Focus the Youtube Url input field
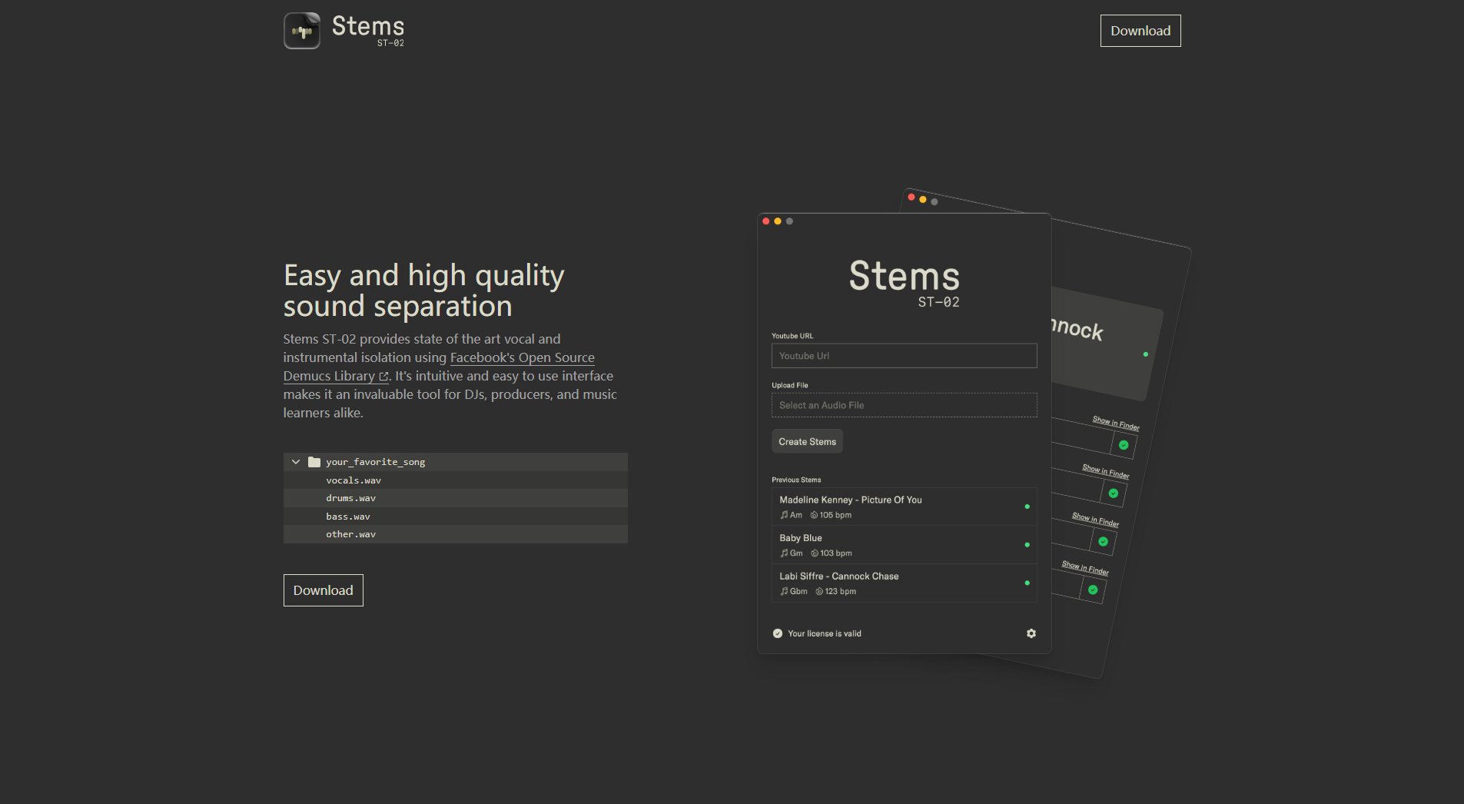Image resolution: width=1464 pixels, height=804 pixels. coord(904,356)
